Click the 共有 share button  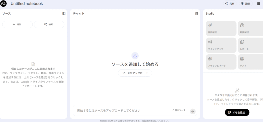point(229,4)
